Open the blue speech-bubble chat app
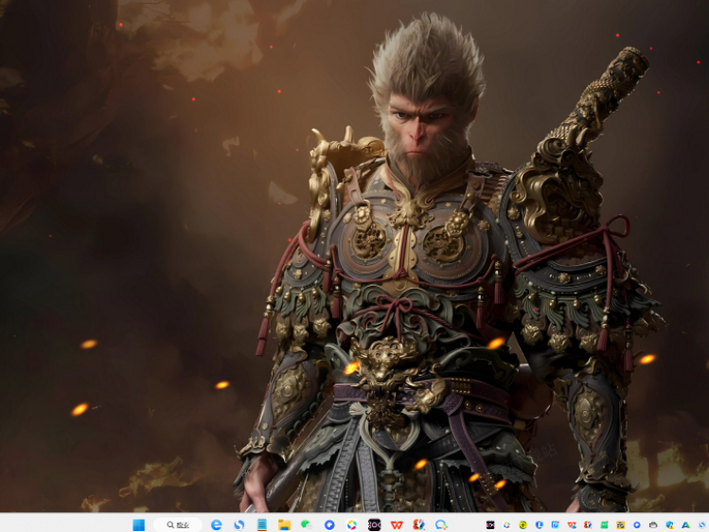The width and height of the screenshot is (709, 532). [x=441, y=524]
